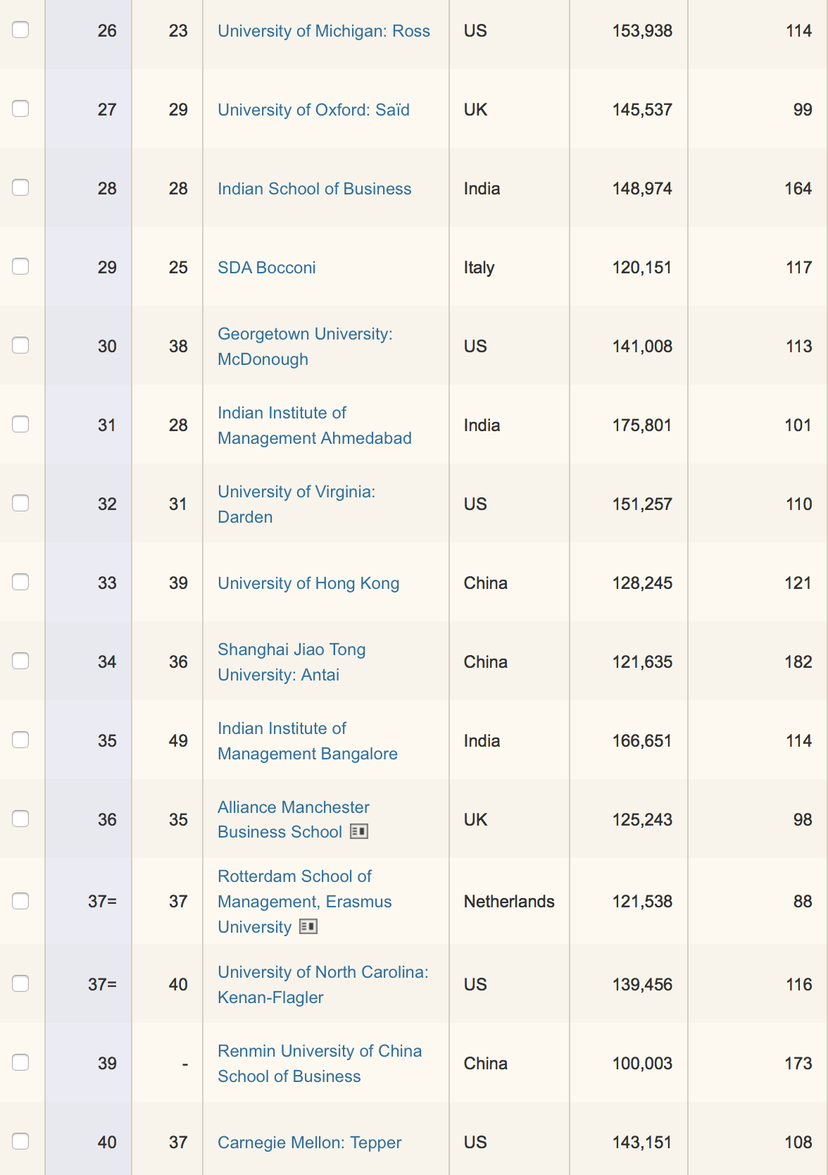Check the UNC Kenan-Flagler row checkbox
The width and height of the screenshot is (828, 1175).
20,983
